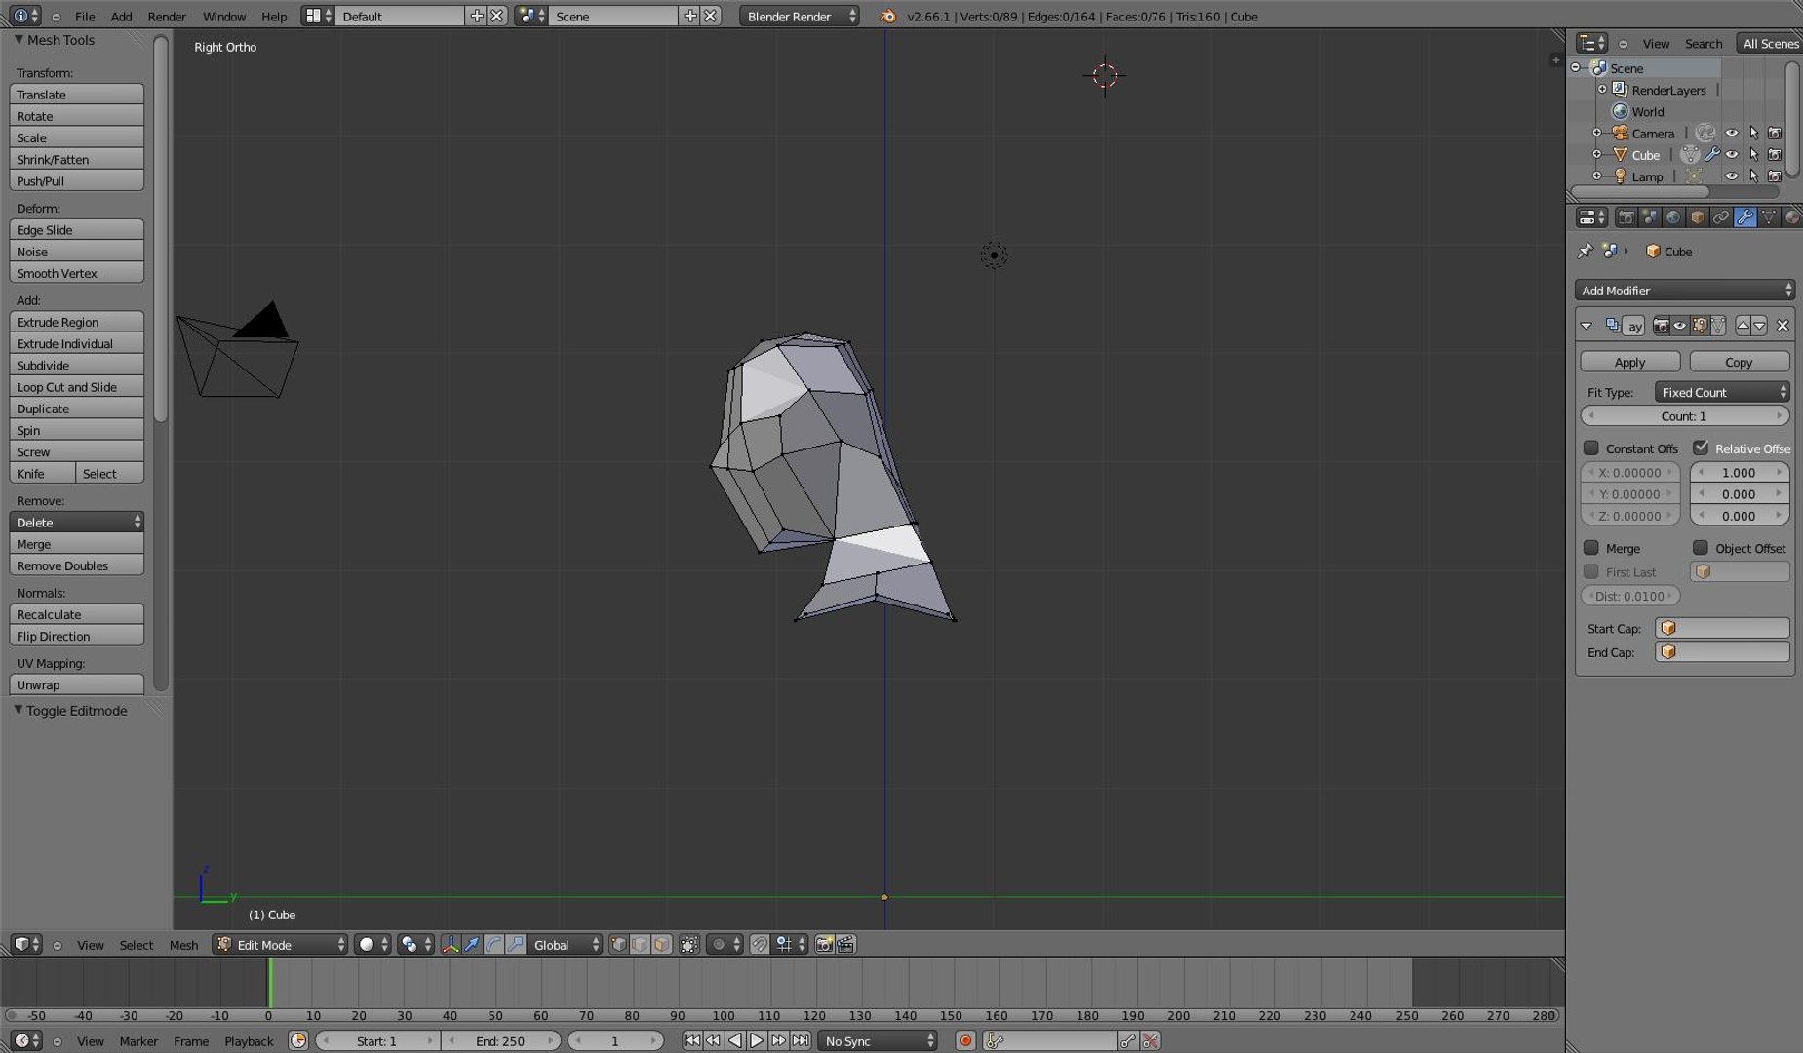Expand the RenderLayers tree item
The width and height of the screenshot is (1803, 1053).
tap(1601, 90)
